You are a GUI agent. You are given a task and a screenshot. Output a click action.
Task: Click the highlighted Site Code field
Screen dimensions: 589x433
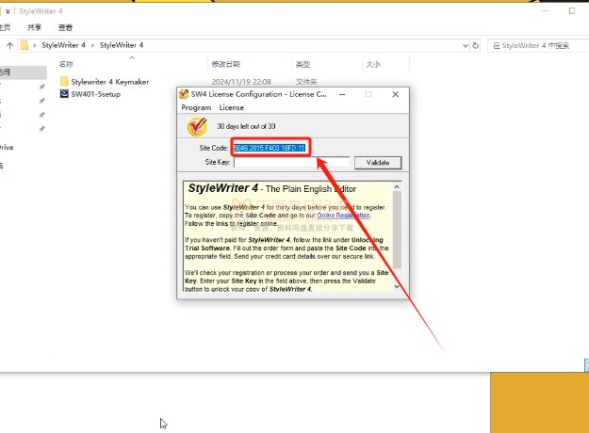point(270,148)
